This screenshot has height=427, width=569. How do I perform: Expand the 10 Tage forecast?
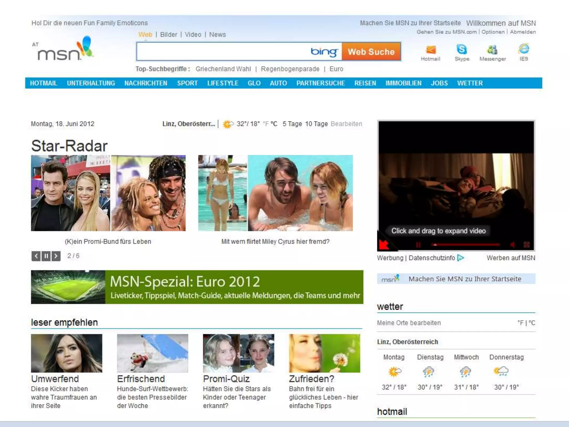(x=316, y=124)
